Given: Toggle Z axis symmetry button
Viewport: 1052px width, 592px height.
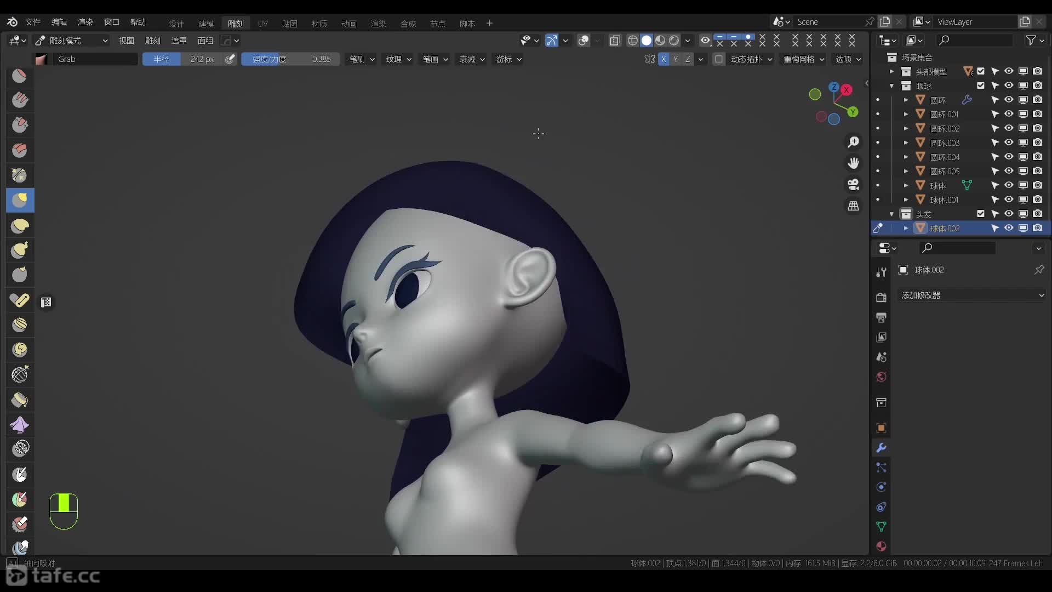Looking at the screenshot, I should [688, 59].
